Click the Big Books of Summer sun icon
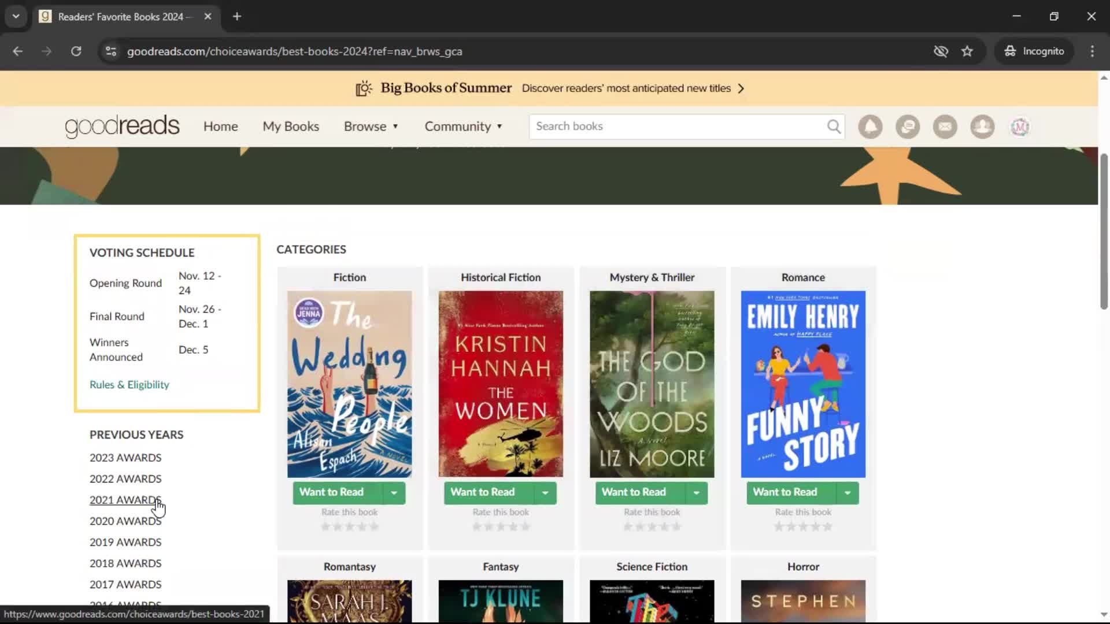This screenshot has width=1110, height=624. pos(364,88)
